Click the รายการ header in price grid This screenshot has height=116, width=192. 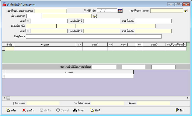click(45, 45)
